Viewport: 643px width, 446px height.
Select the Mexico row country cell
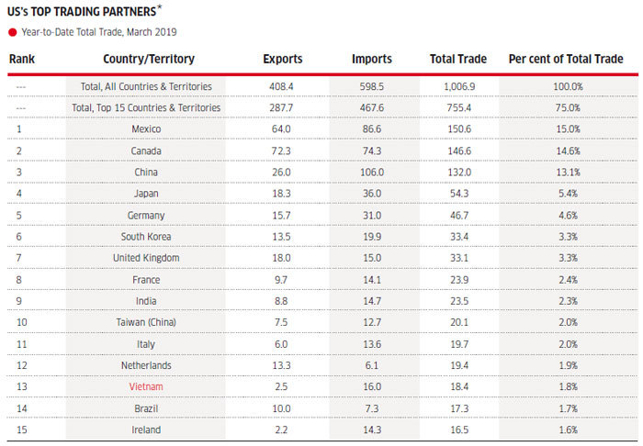pyautogui.click(x=145, y=129)
